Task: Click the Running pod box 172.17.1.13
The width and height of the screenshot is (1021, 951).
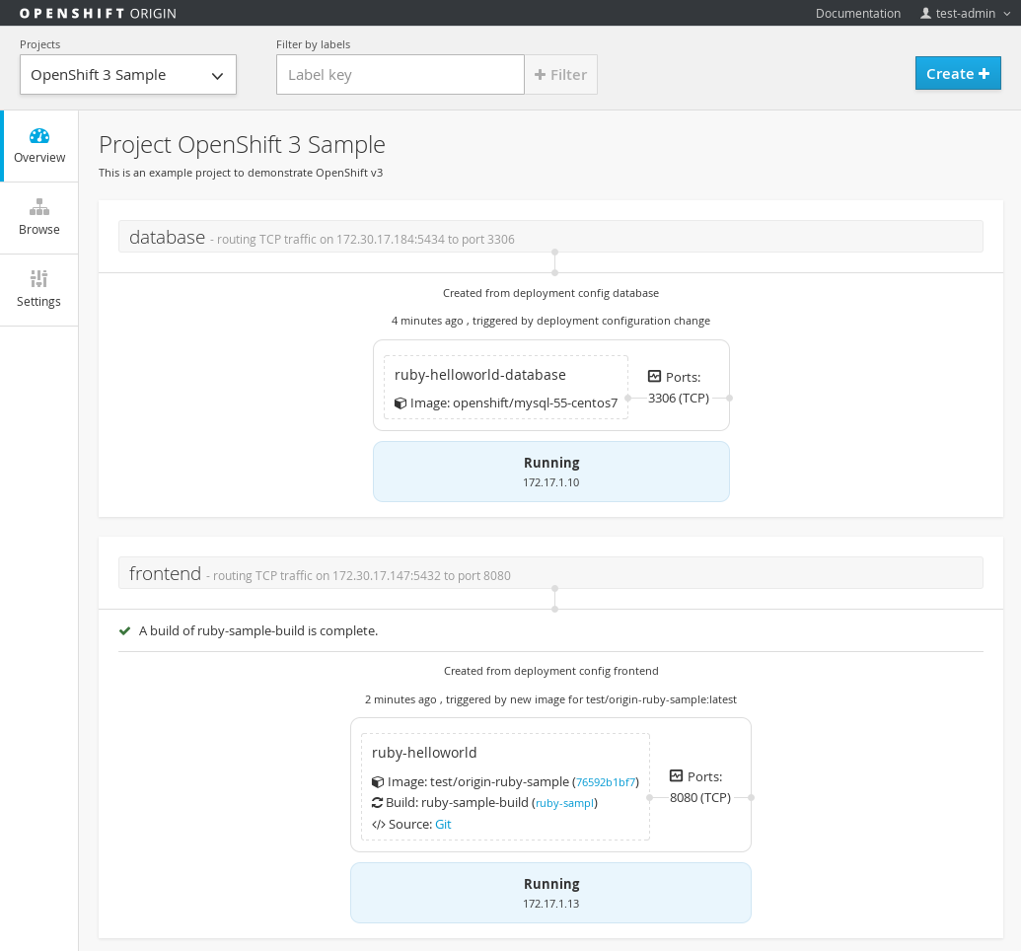Action: click(550, 893)
